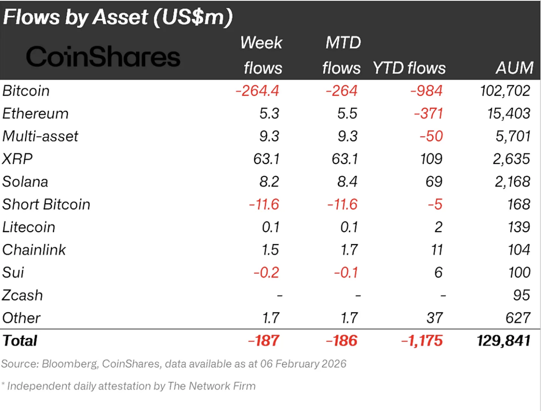The image size is (543, 411).
Task: Click the CoinShares logo
Action: pos(103,57)
